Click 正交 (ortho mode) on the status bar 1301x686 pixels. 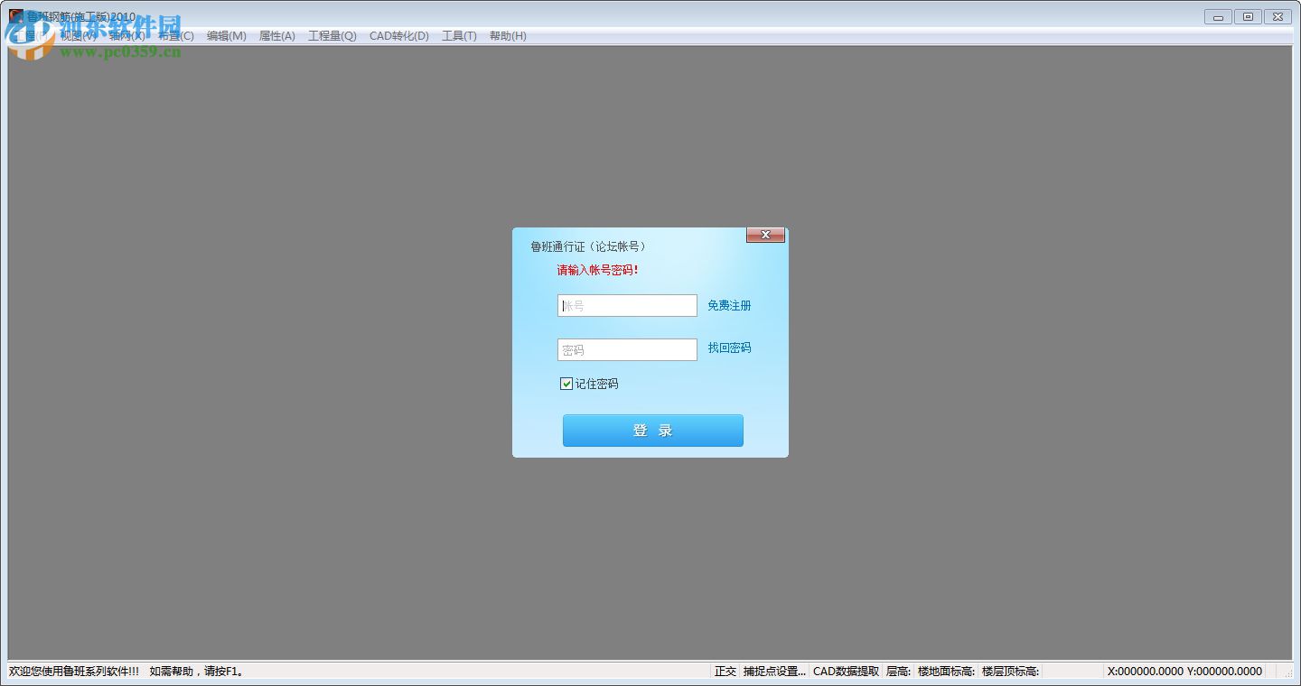click(x=725, y=672)
